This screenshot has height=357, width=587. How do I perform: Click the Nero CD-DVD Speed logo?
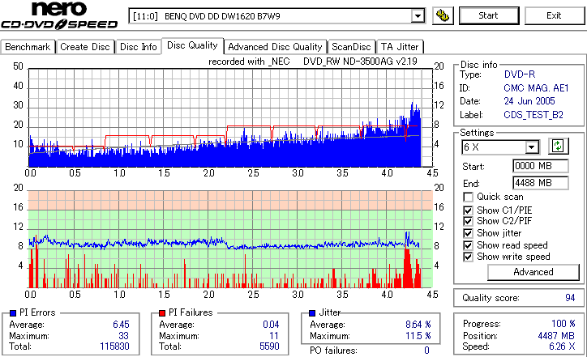(x=59, y=15)
